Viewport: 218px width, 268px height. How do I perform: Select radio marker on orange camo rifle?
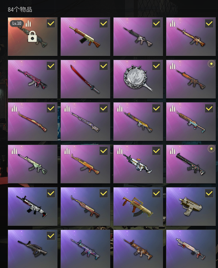(211, 64)
